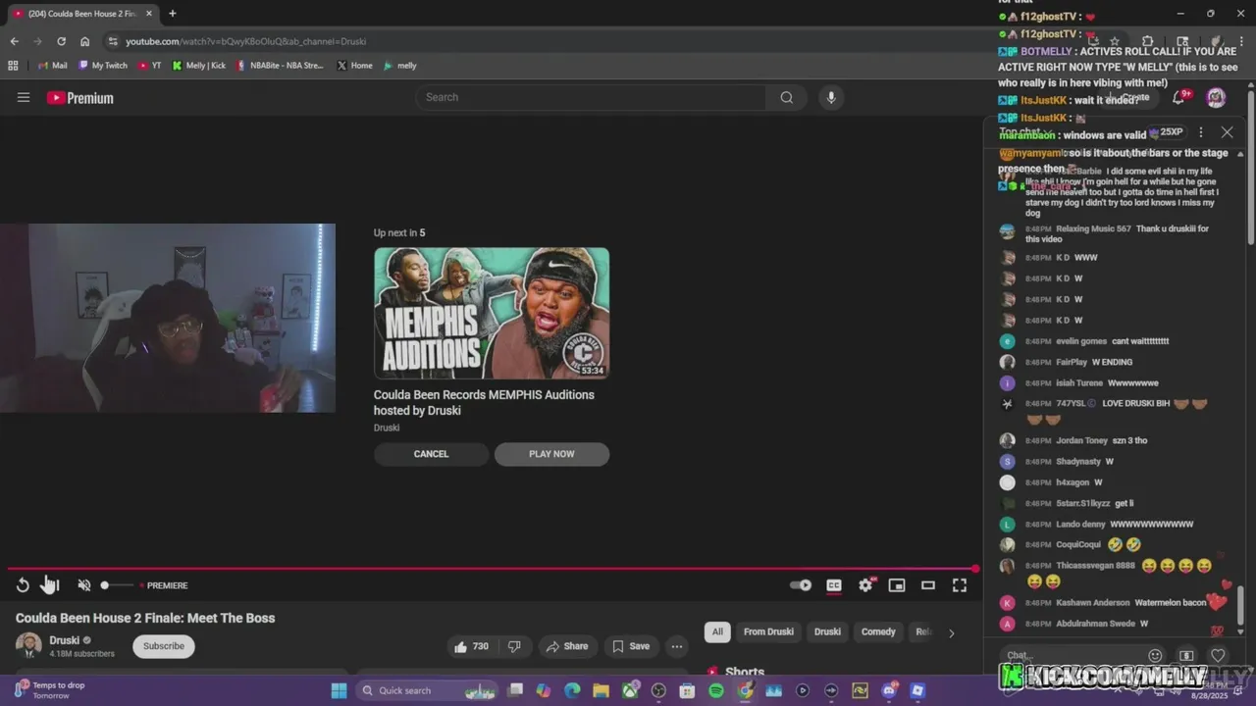Click the live chat scrollbar
Viewport: 1256px width, 706px height.
click(1241, 604)
